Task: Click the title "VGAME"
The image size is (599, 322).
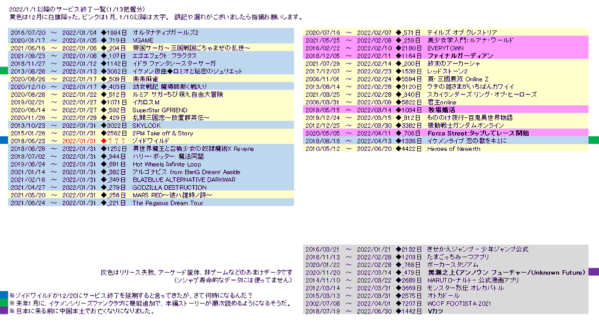Action: [143, 40]
